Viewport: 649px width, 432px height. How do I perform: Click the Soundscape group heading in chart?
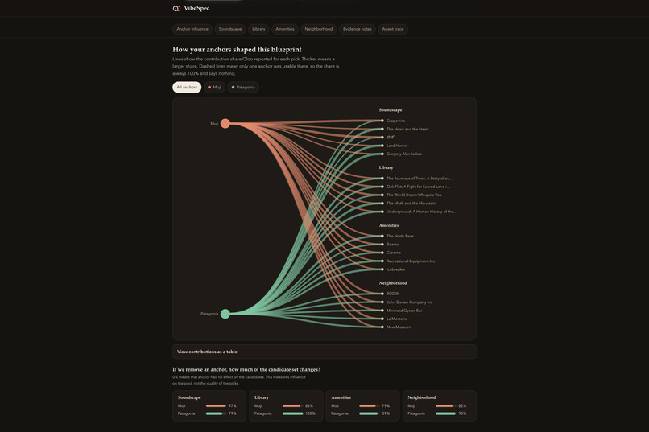pos(391,110)
